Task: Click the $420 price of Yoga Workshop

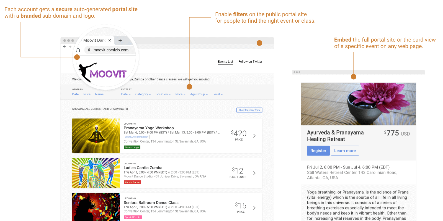Action: 239,133
